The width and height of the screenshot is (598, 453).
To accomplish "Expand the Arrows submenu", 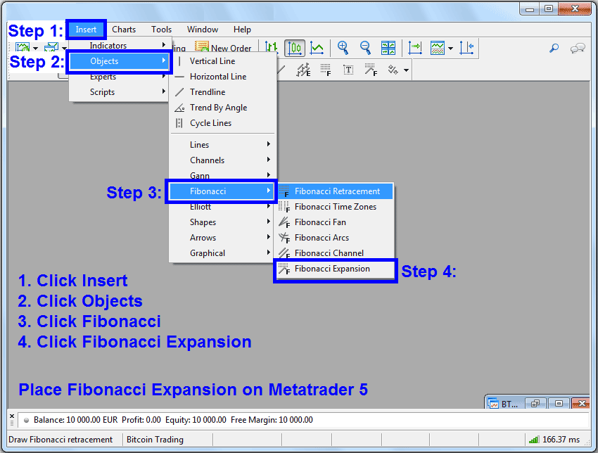I will [223, 238].
